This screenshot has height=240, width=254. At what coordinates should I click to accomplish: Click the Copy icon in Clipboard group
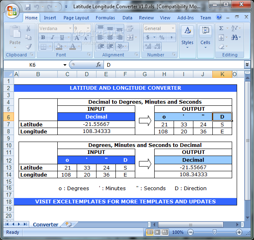coord(28,37)
